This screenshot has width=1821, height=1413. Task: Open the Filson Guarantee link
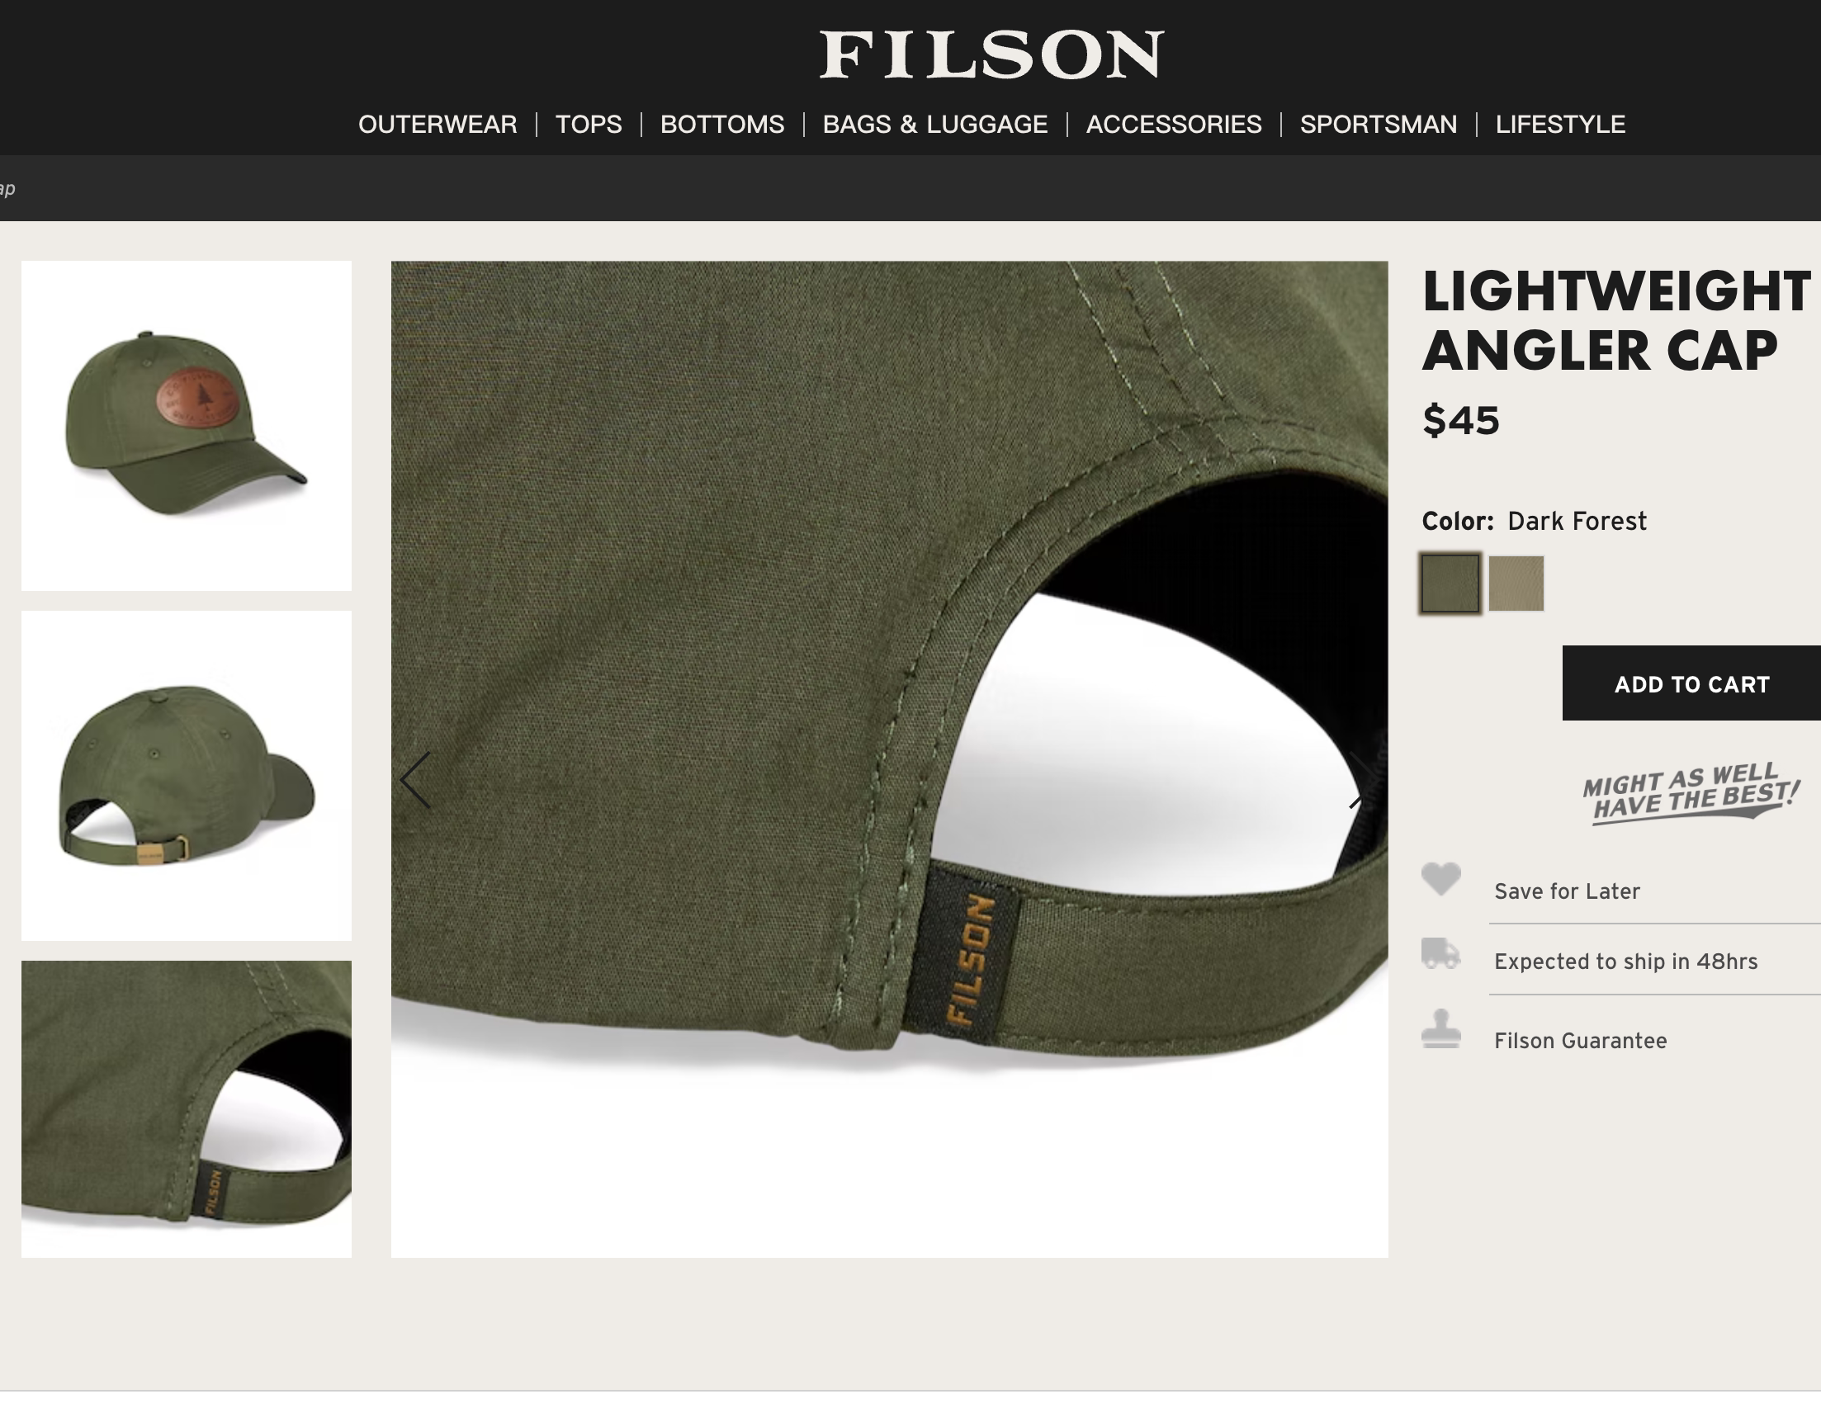click(1580, 1041)
